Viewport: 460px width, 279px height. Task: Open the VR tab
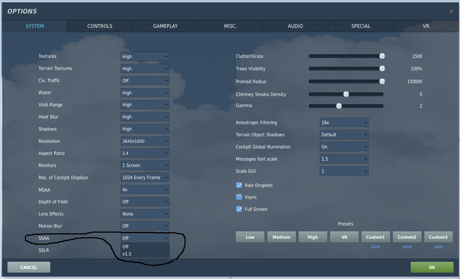coord(426,26)
